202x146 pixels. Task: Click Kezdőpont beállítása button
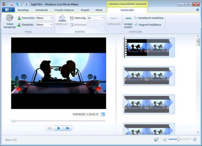pos(149,18)
